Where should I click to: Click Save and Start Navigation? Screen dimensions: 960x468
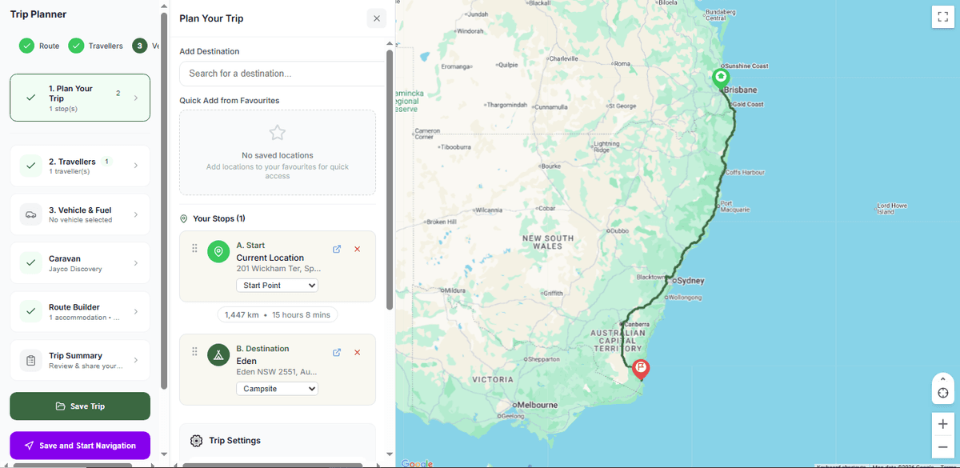tap(79, 445)
